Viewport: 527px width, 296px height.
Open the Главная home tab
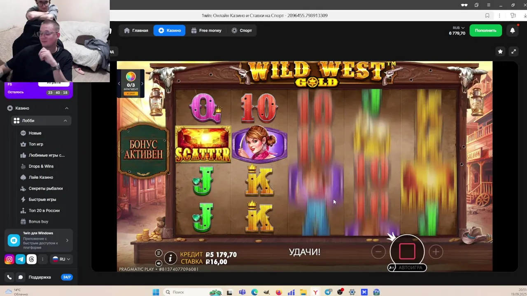[136, 30]
